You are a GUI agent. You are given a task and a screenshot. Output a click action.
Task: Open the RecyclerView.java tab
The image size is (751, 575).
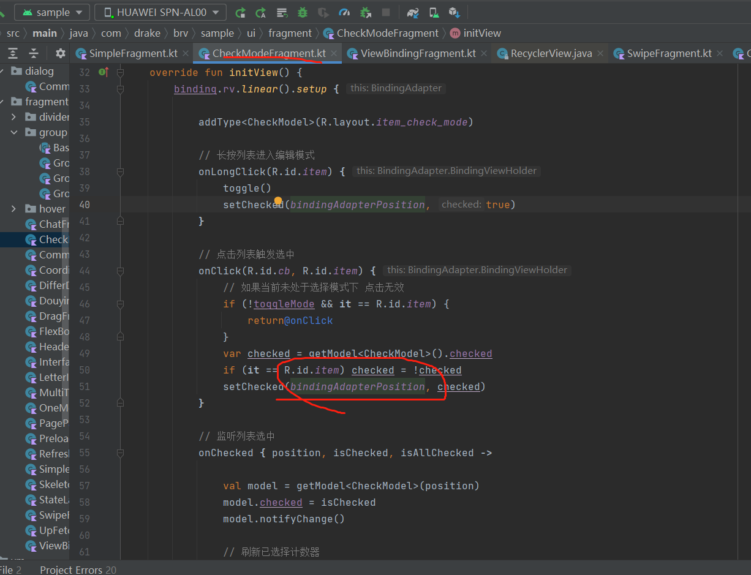coord(551,53)
